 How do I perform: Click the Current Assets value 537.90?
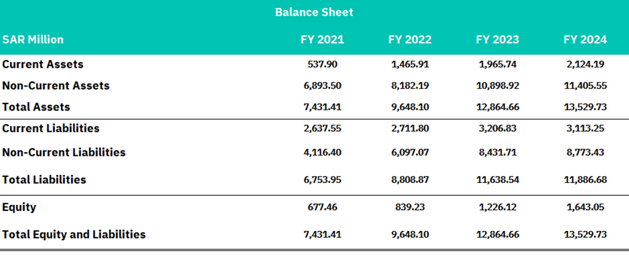(x=322, y=64)
